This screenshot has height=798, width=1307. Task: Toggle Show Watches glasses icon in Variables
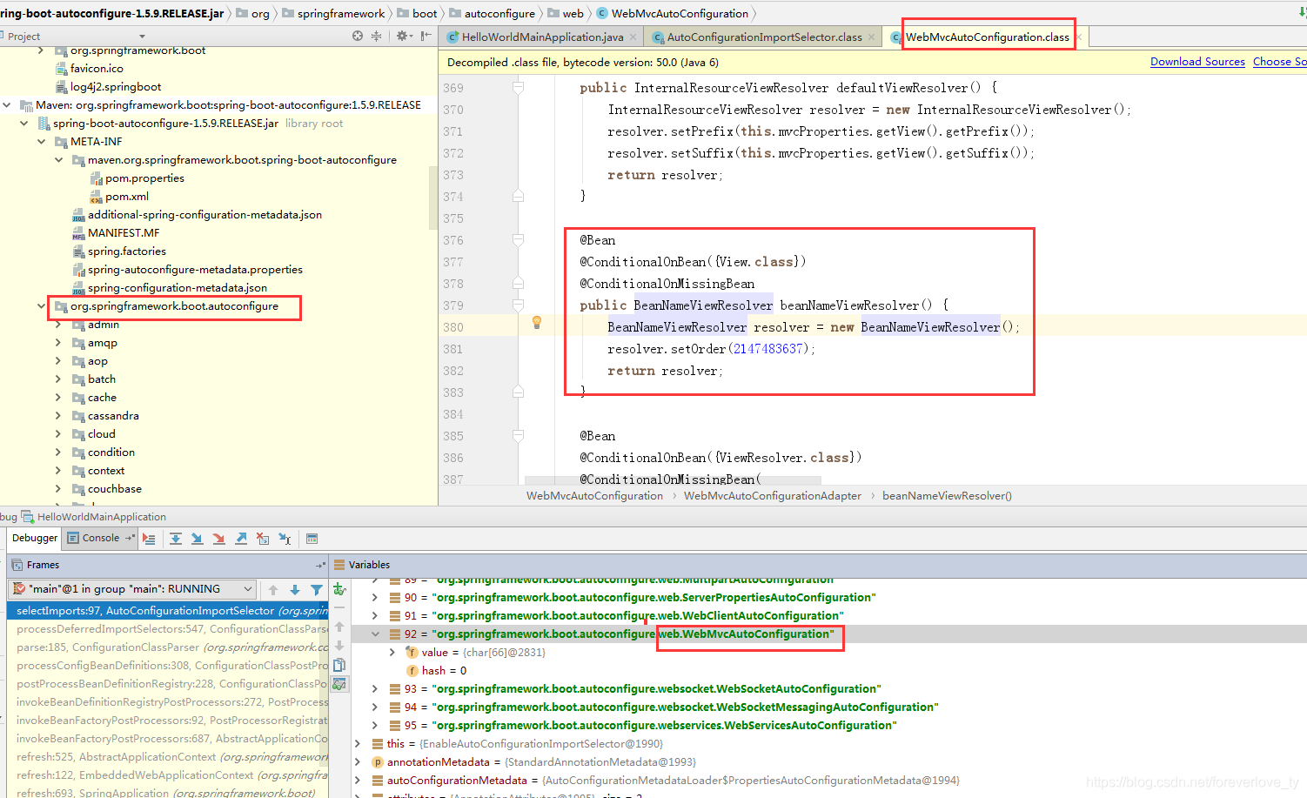click(x=339, y=684)
